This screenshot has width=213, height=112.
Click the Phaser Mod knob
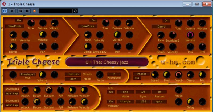(167, 75)
